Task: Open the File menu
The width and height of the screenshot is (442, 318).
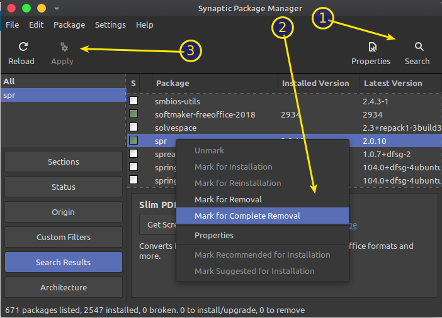Action: pos(13,25)
